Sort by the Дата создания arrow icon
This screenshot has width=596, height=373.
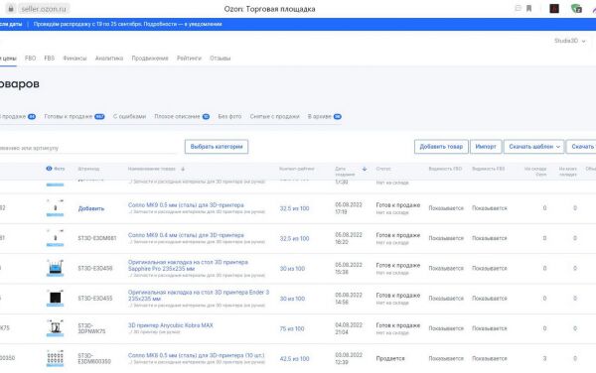[365, 169]
